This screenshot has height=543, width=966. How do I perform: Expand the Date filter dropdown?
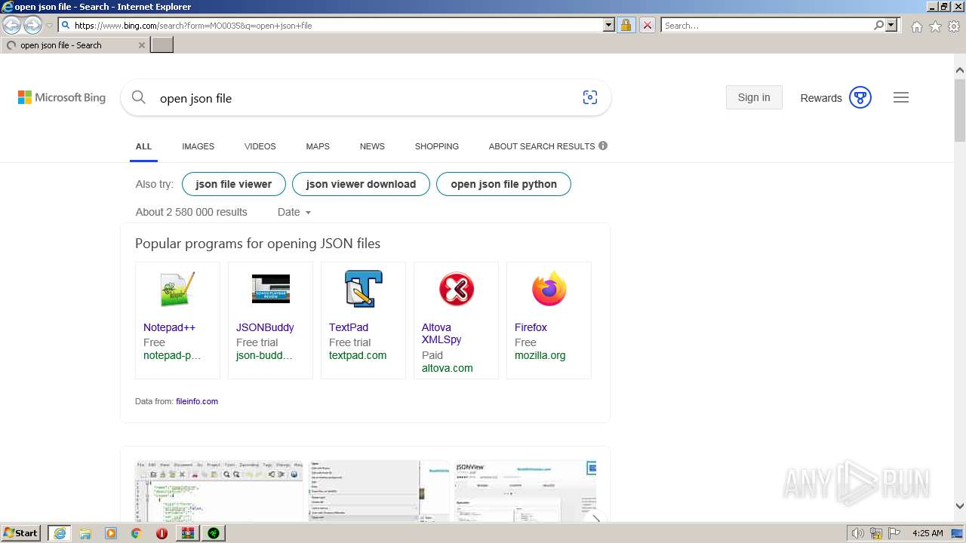[x=294, y=212]
